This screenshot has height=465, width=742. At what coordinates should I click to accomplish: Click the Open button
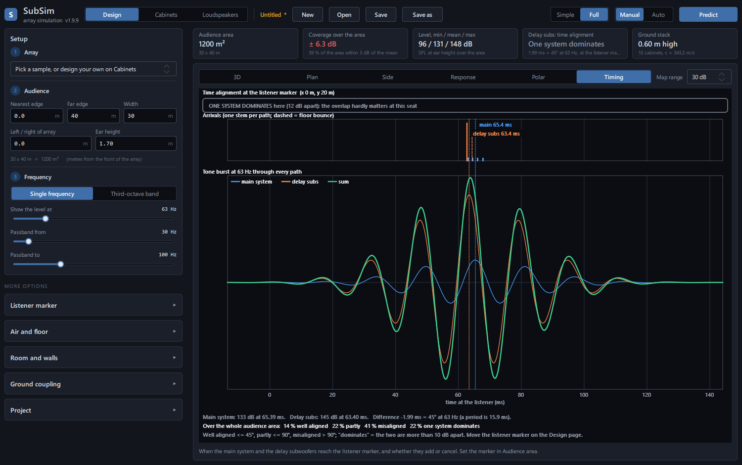click(x=344, y=15)
